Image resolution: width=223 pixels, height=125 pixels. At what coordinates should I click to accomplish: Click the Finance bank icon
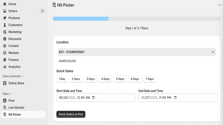coord(5,60)
